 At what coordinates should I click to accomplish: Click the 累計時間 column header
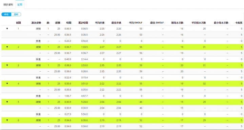(x=83, y=23)
